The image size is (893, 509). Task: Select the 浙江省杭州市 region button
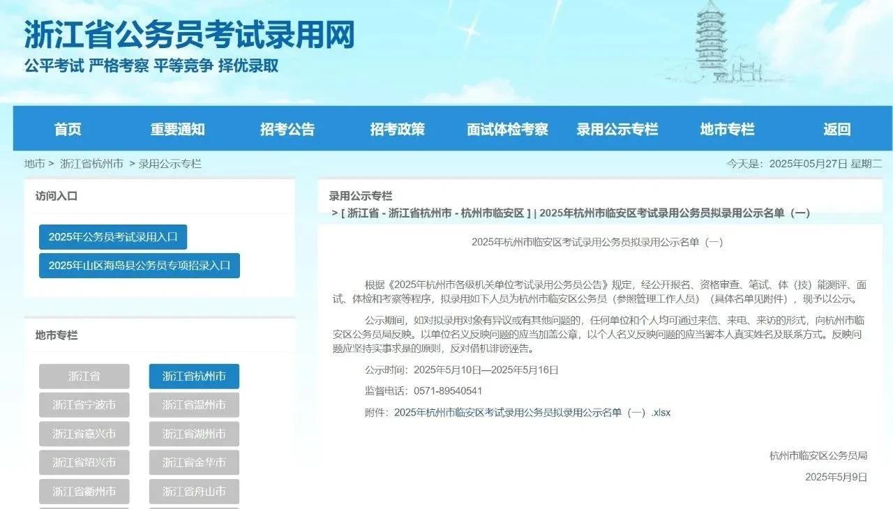(x=194, y=377)
